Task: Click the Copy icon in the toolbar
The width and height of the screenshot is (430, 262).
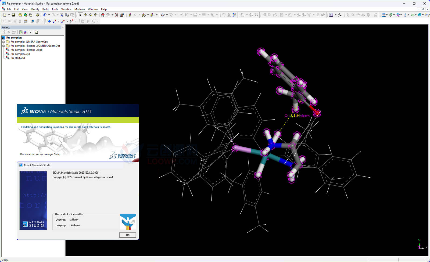Action: point(67,15)
